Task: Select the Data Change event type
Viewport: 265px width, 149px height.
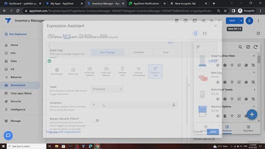Action: [107, 52]
